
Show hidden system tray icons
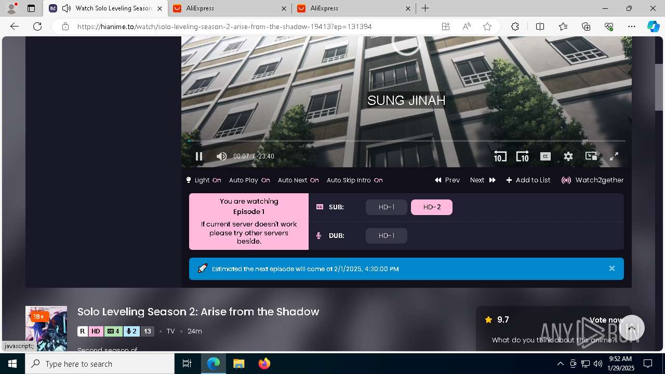[560, 364]
